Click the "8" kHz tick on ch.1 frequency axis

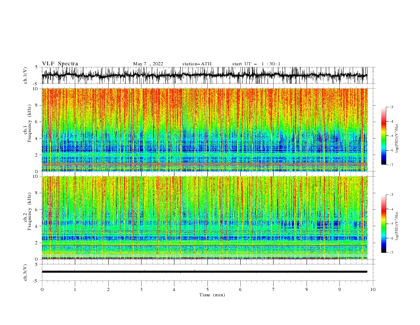pos(37,105)
